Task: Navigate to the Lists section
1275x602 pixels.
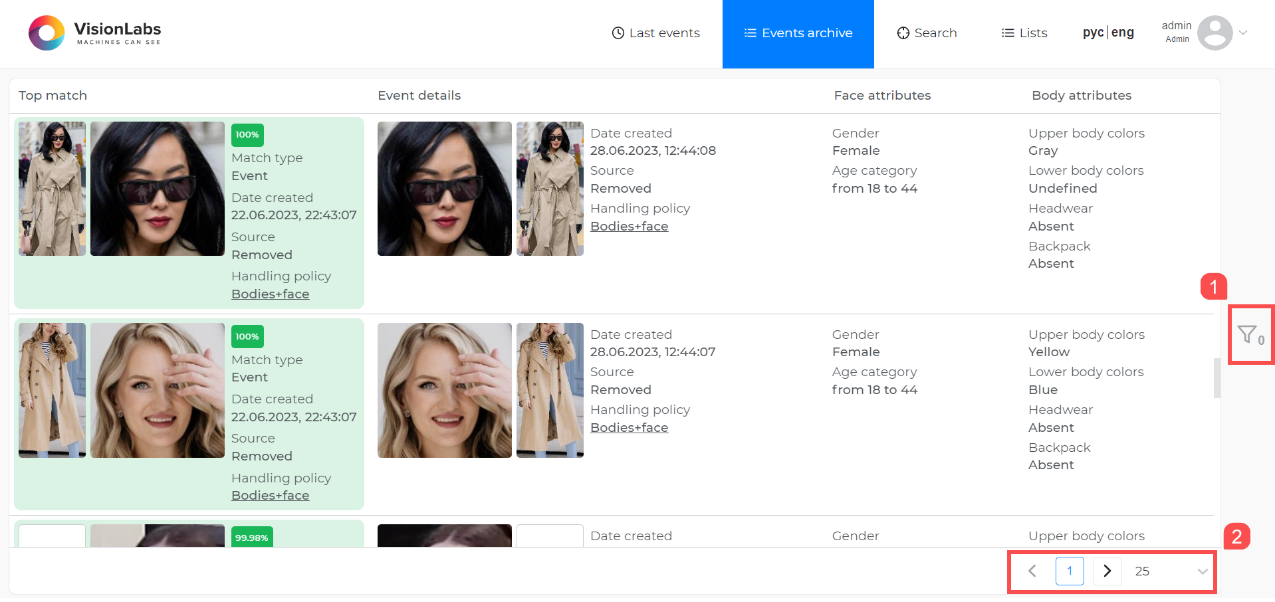Action: tap(1032, 33)
